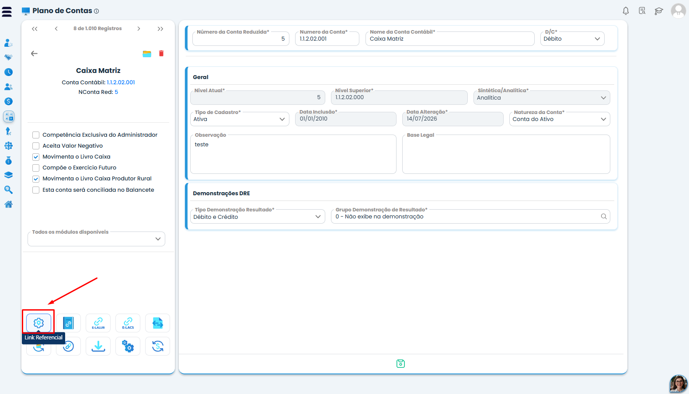Click the file transfer arrows icon
The image size is (689, 394).
pos(157,323)
